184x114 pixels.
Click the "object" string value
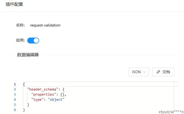56,100
